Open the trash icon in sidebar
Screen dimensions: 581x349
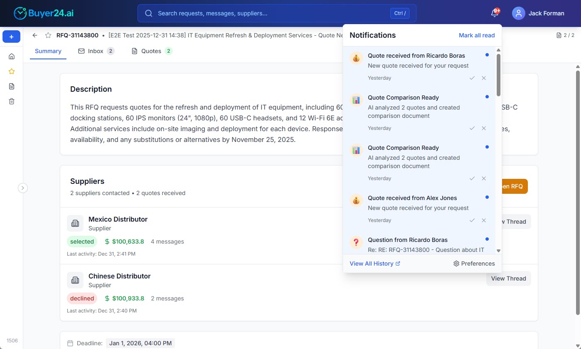12,101
